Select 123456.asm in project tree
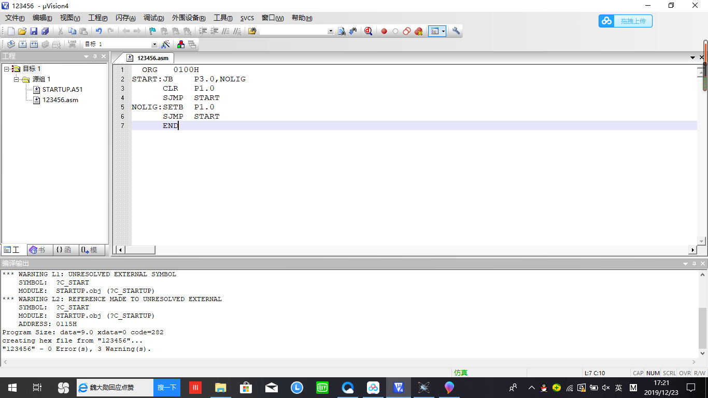The image size is (708, 398). tap(60, 100)
